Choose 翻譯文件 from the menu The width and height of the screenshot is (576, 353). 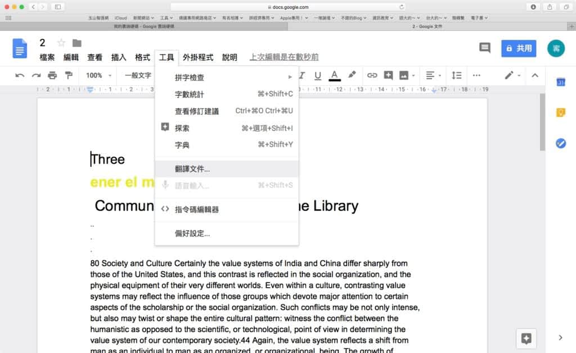(x=192, y=169)
